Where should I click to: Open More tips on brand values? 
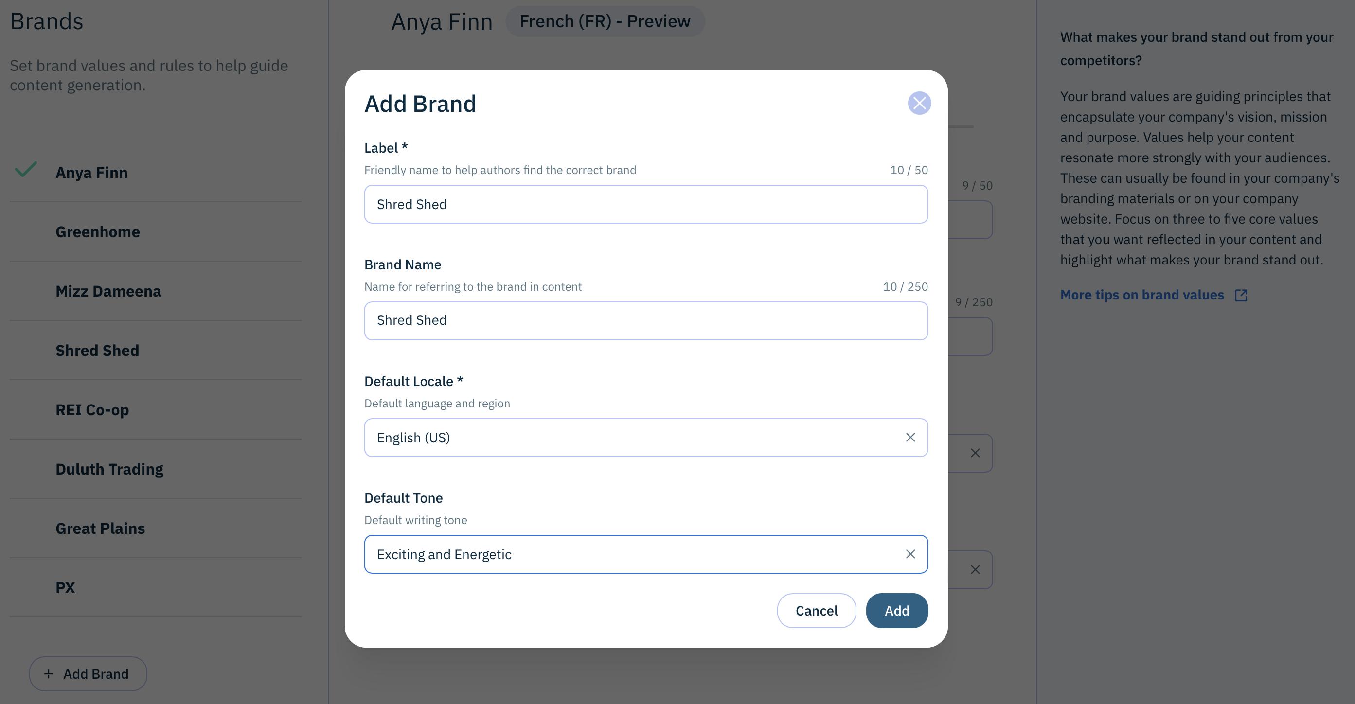[1141, 295]
